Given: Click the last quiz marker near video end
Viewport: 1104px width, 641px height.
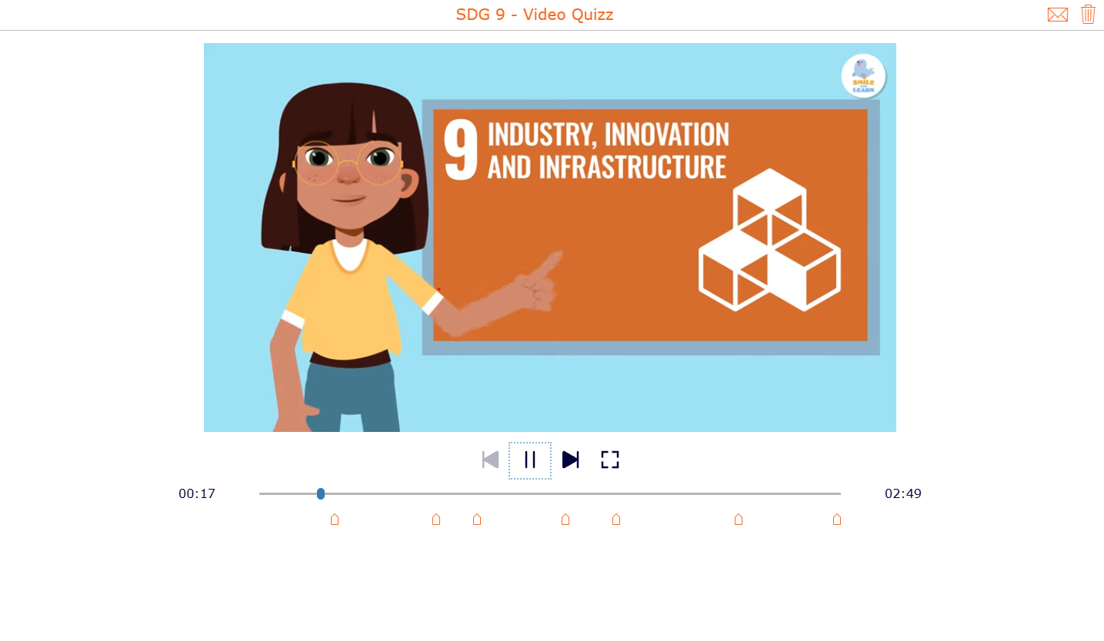Looking at the screenshot, I should tap(837, 520).
